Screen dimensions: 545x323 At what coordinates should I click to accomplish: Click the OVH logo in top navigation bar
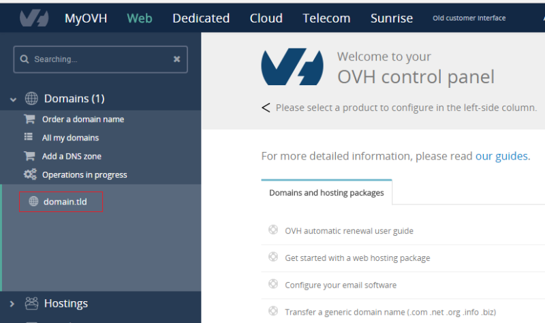click(33, 18)
